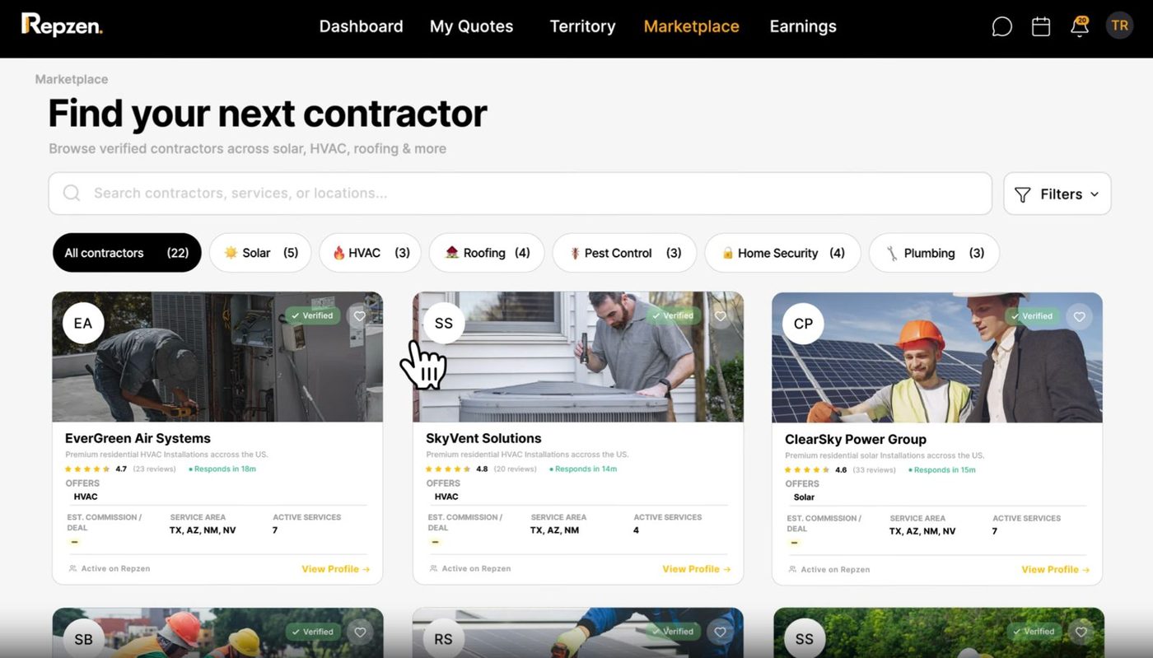Click "(20 reviews)" on SkyVent card
Image resolution: width=1153 pixels, height=658 pixels.
[x=516, y=469]
